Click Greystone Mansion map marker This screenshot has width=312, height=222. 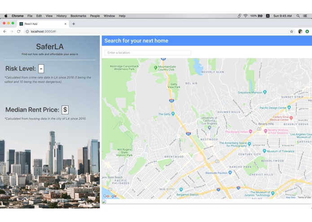265,92
